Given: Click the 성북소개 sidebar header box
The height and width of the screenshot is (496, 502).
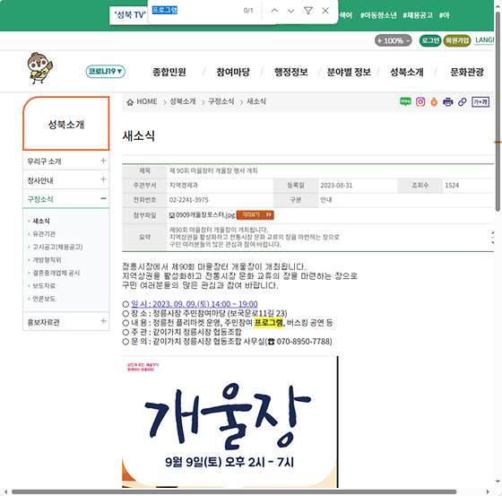Looking at the screenshot, I should [66, 124].
